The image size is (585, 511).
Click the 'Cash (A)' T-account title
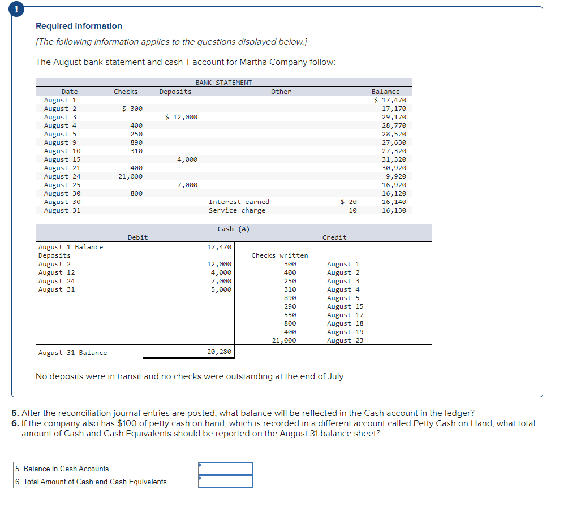234,229
